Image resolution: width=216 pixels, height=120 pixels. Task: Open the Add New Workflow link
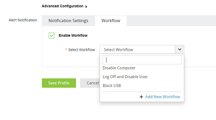coord(163,97)
